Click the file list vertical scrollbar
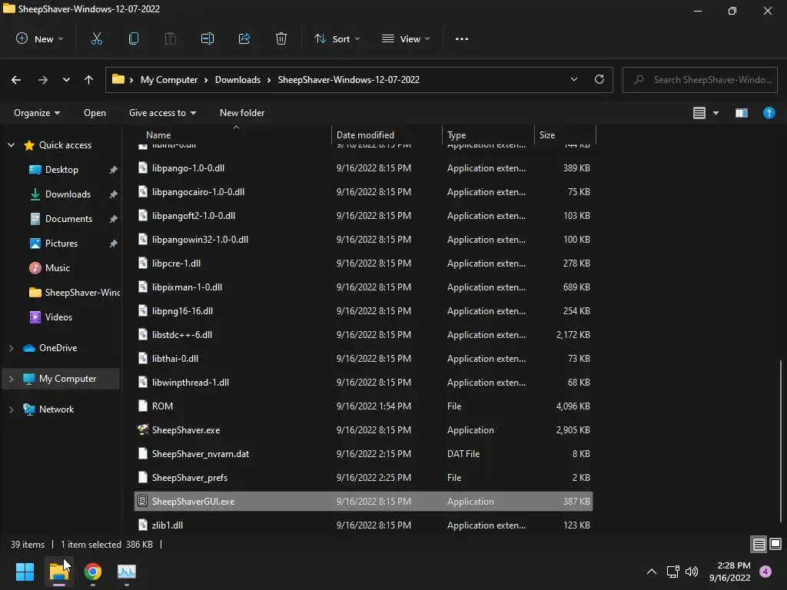 pos(781,440)
